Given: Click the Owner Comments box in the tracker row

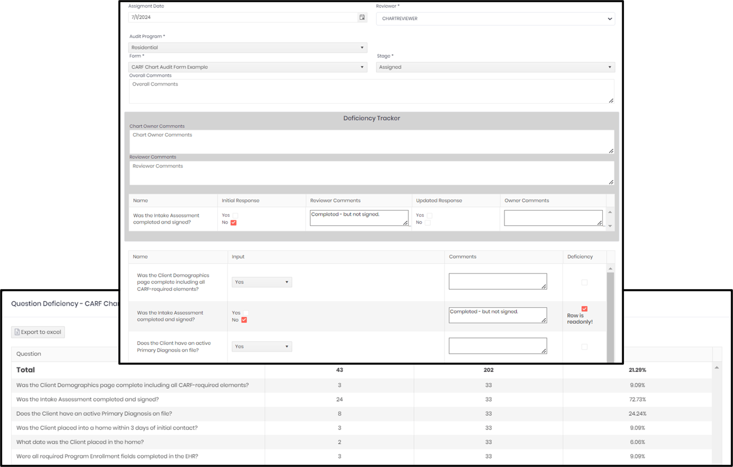Looking at the screenshot, I should [553, 218].
